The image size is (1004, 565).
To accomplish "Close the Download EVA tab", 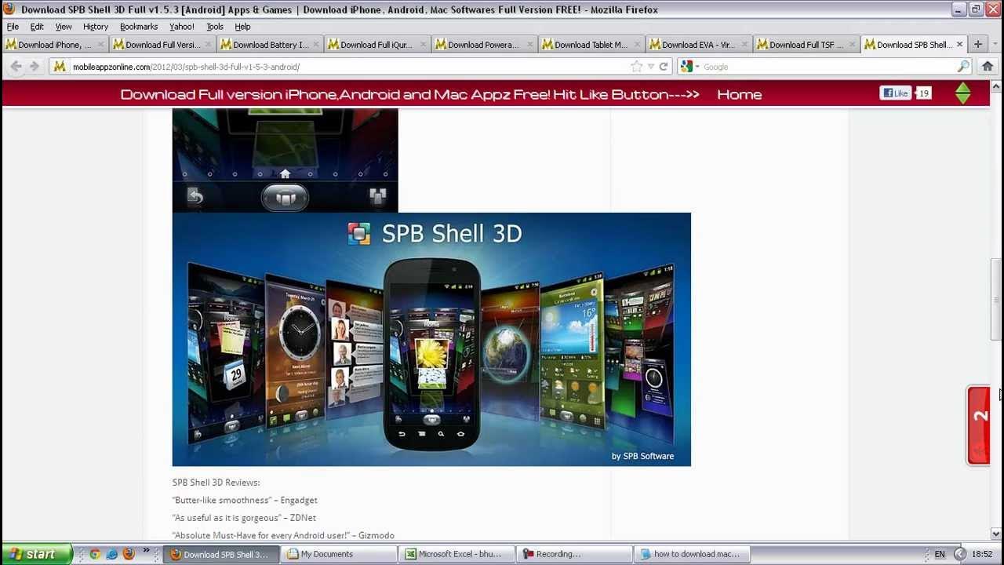I will click(744, 45).
